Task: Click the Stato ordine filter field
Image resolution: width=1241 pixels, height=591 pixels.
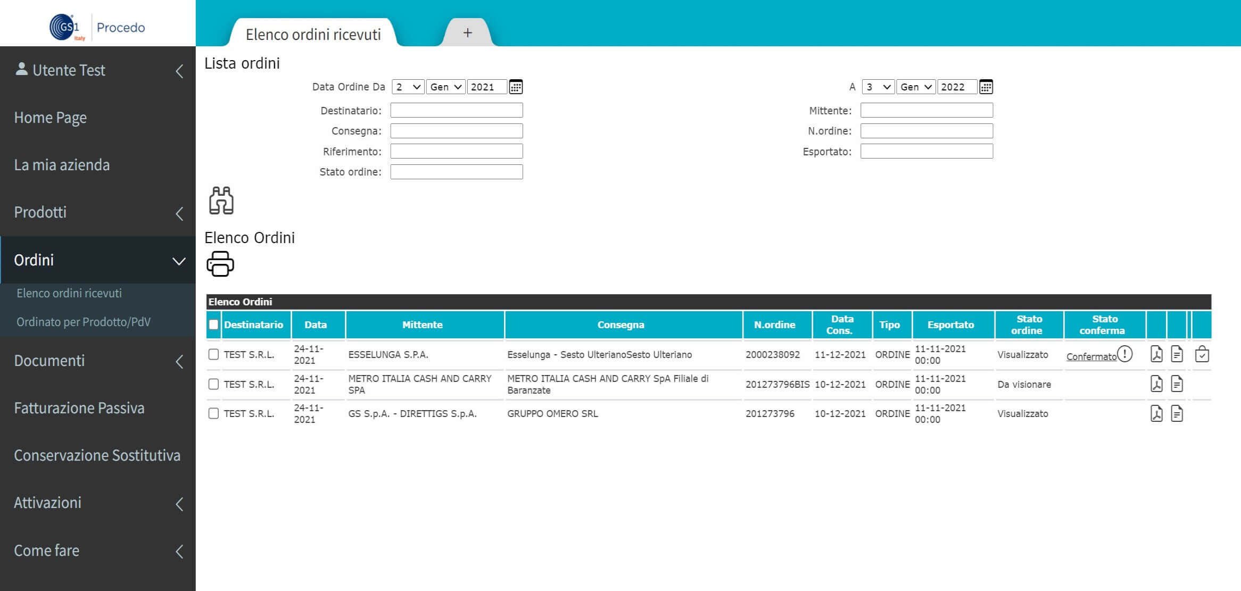Action: 457,172
